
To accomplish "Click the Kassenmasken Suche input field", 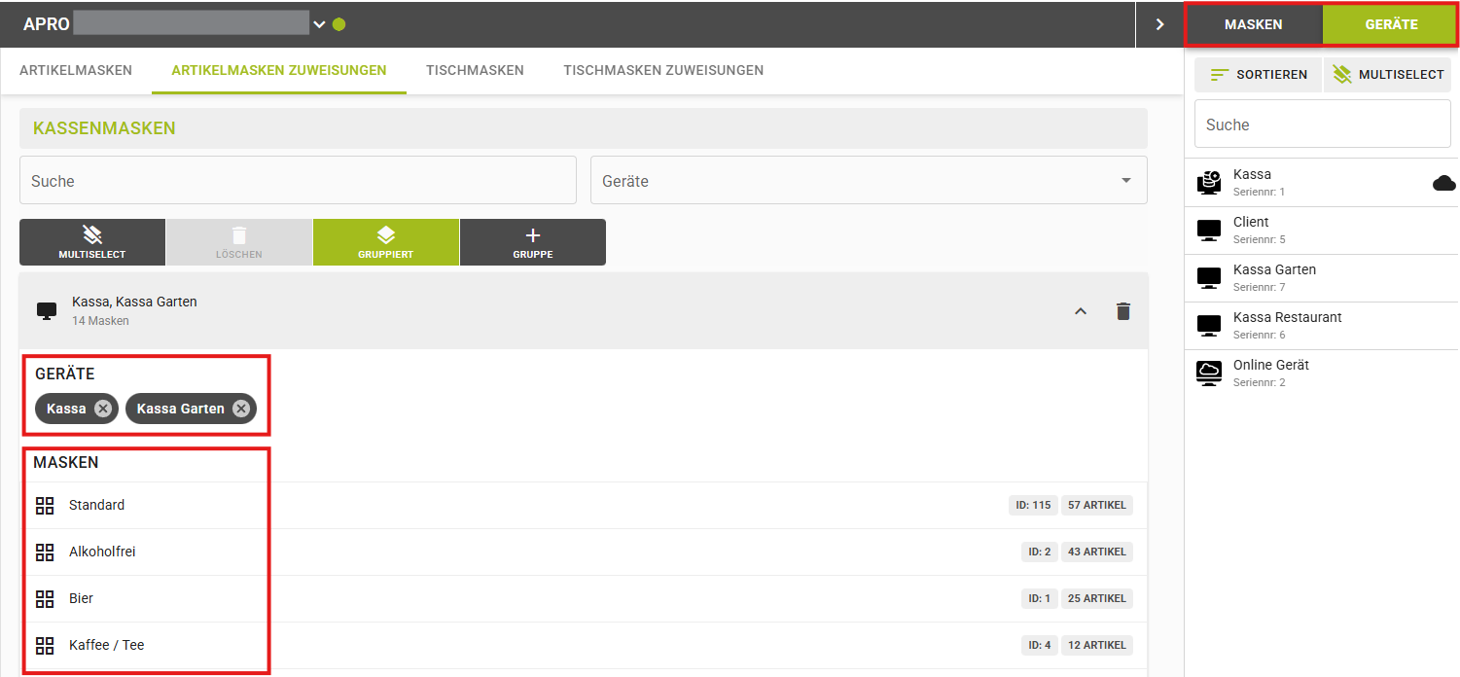I will click(298, 181).
